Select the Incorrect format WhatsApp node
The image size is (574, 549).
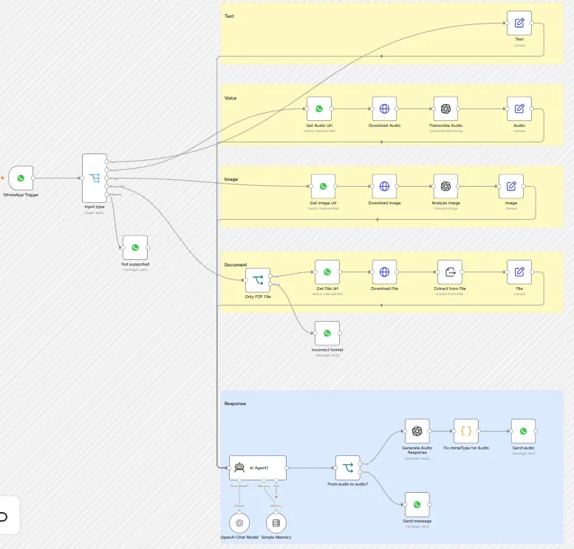[x=327, y=334]
